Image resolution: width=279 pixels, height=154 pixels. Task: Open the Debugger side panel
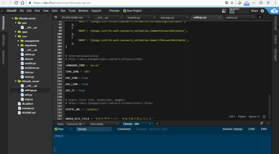click(275, 55)
